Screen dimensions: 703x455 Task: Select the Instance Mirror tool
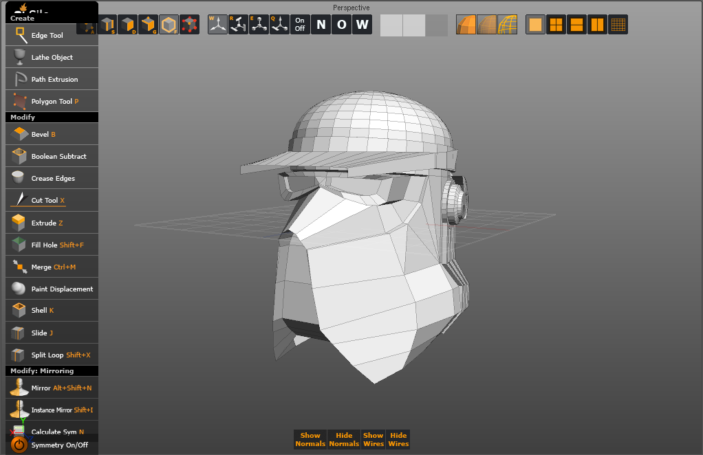[52, 410]
